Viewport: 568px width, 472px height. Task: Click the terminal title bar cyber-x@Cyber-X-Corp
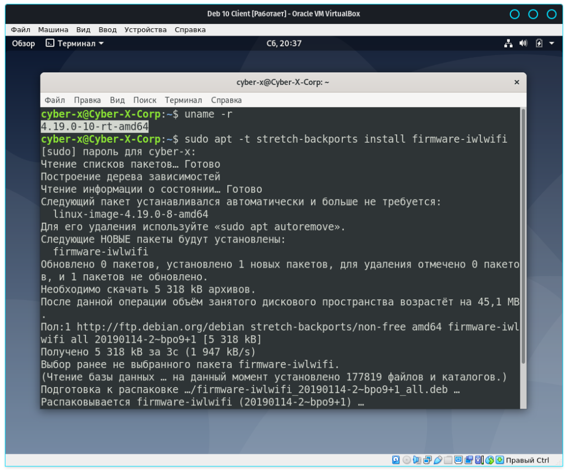tap(283, 82)
